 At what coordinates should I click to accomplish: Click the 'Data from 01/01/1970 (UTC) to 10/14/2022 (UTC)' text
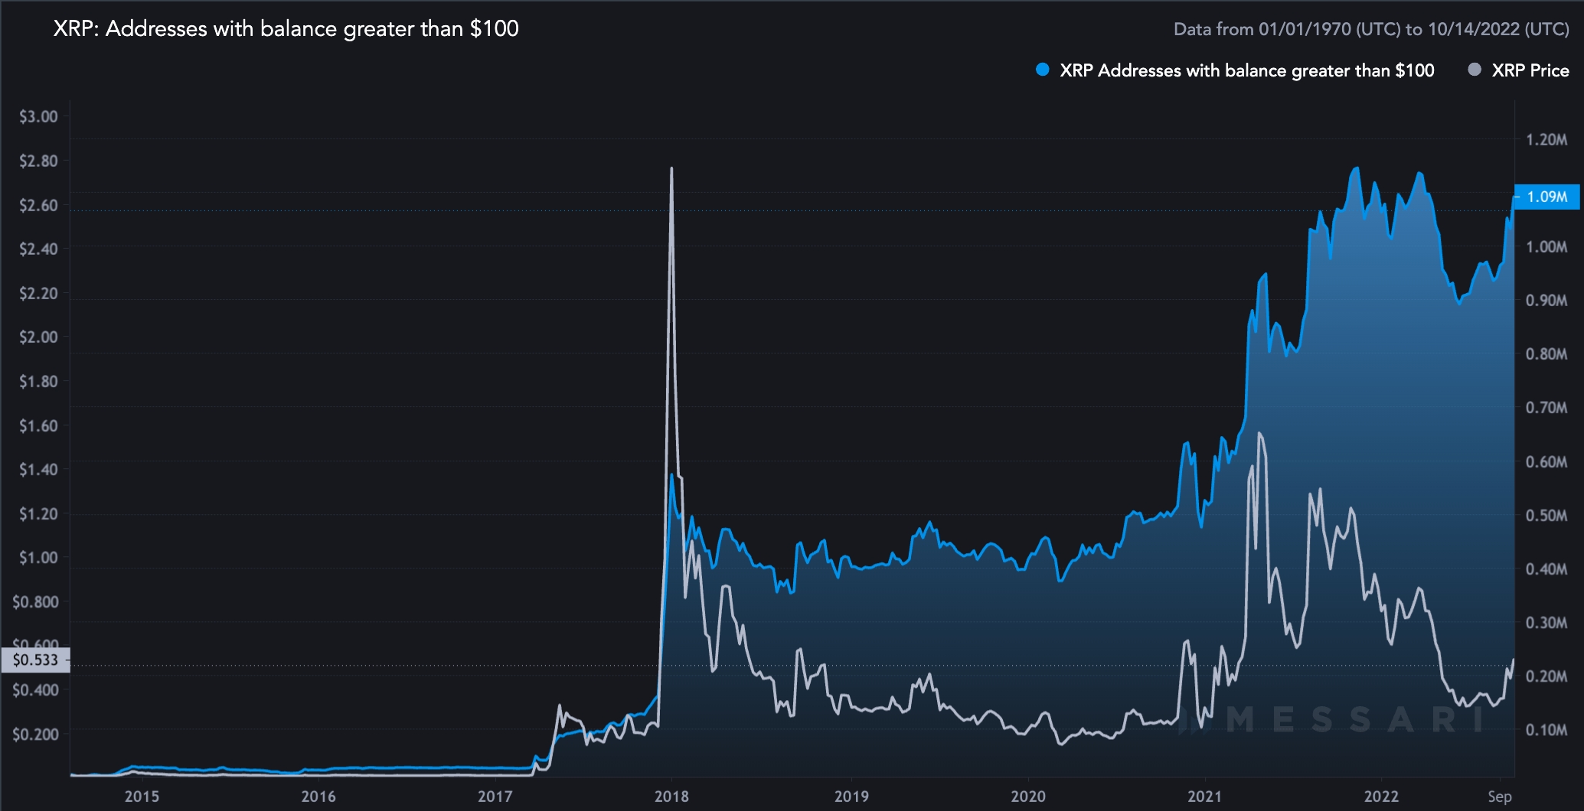coord(1371,29)
